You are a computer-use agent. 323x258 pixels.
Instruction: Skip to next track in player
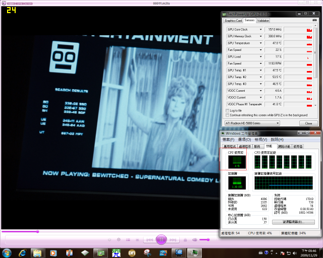coord(173,240)
